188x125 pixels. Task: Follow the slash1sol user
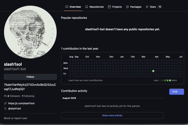point(30,77)
